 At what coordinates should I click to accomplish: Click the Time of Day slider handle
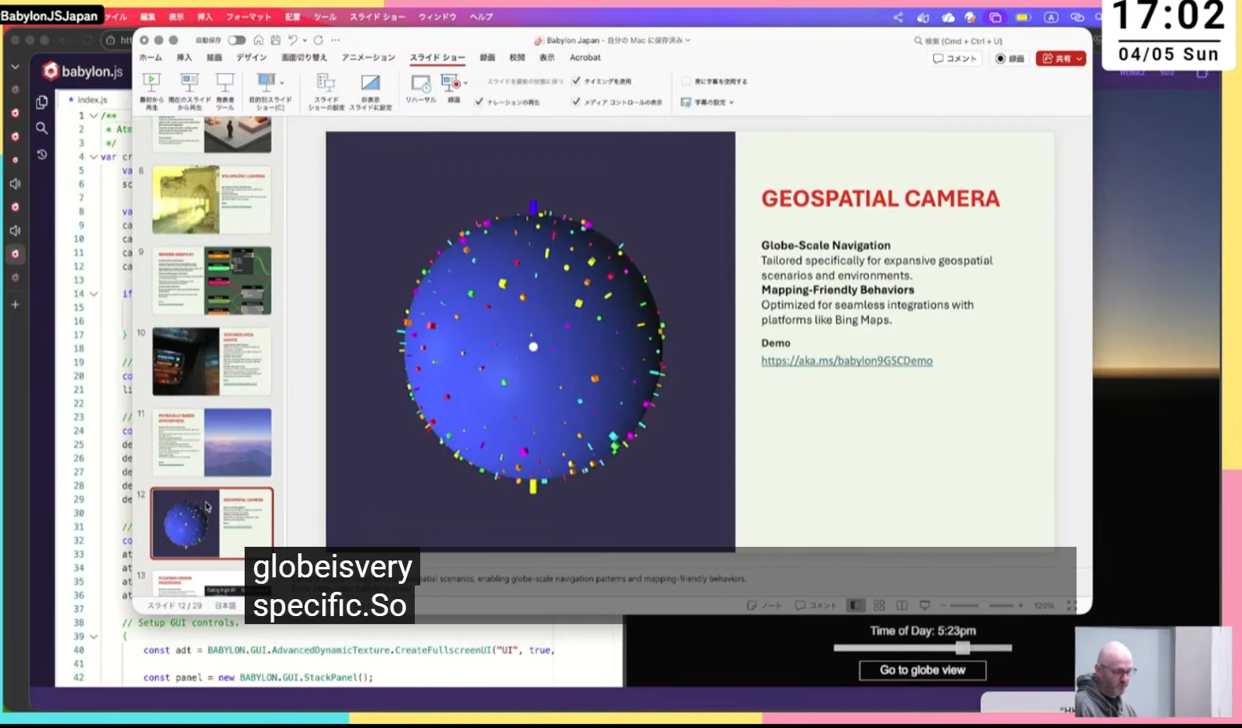pos(962,648)
